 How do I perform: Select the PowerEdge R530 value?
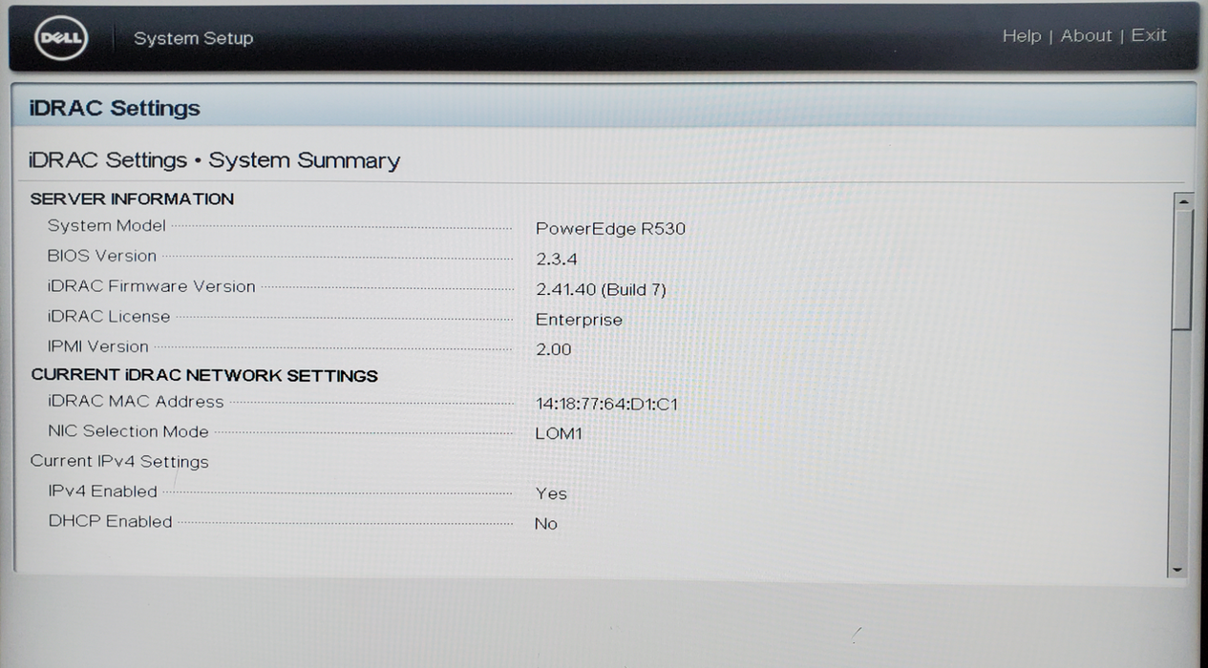[610, 229]
